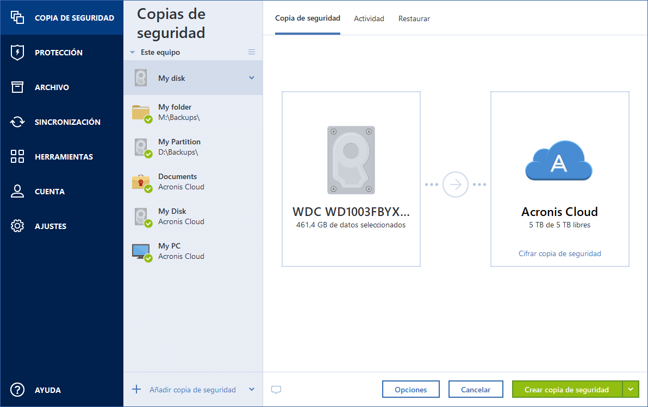This screenshot has height=407, width=648.
Task: Go to the ARCHIVO section
Action: click(61, 87)
